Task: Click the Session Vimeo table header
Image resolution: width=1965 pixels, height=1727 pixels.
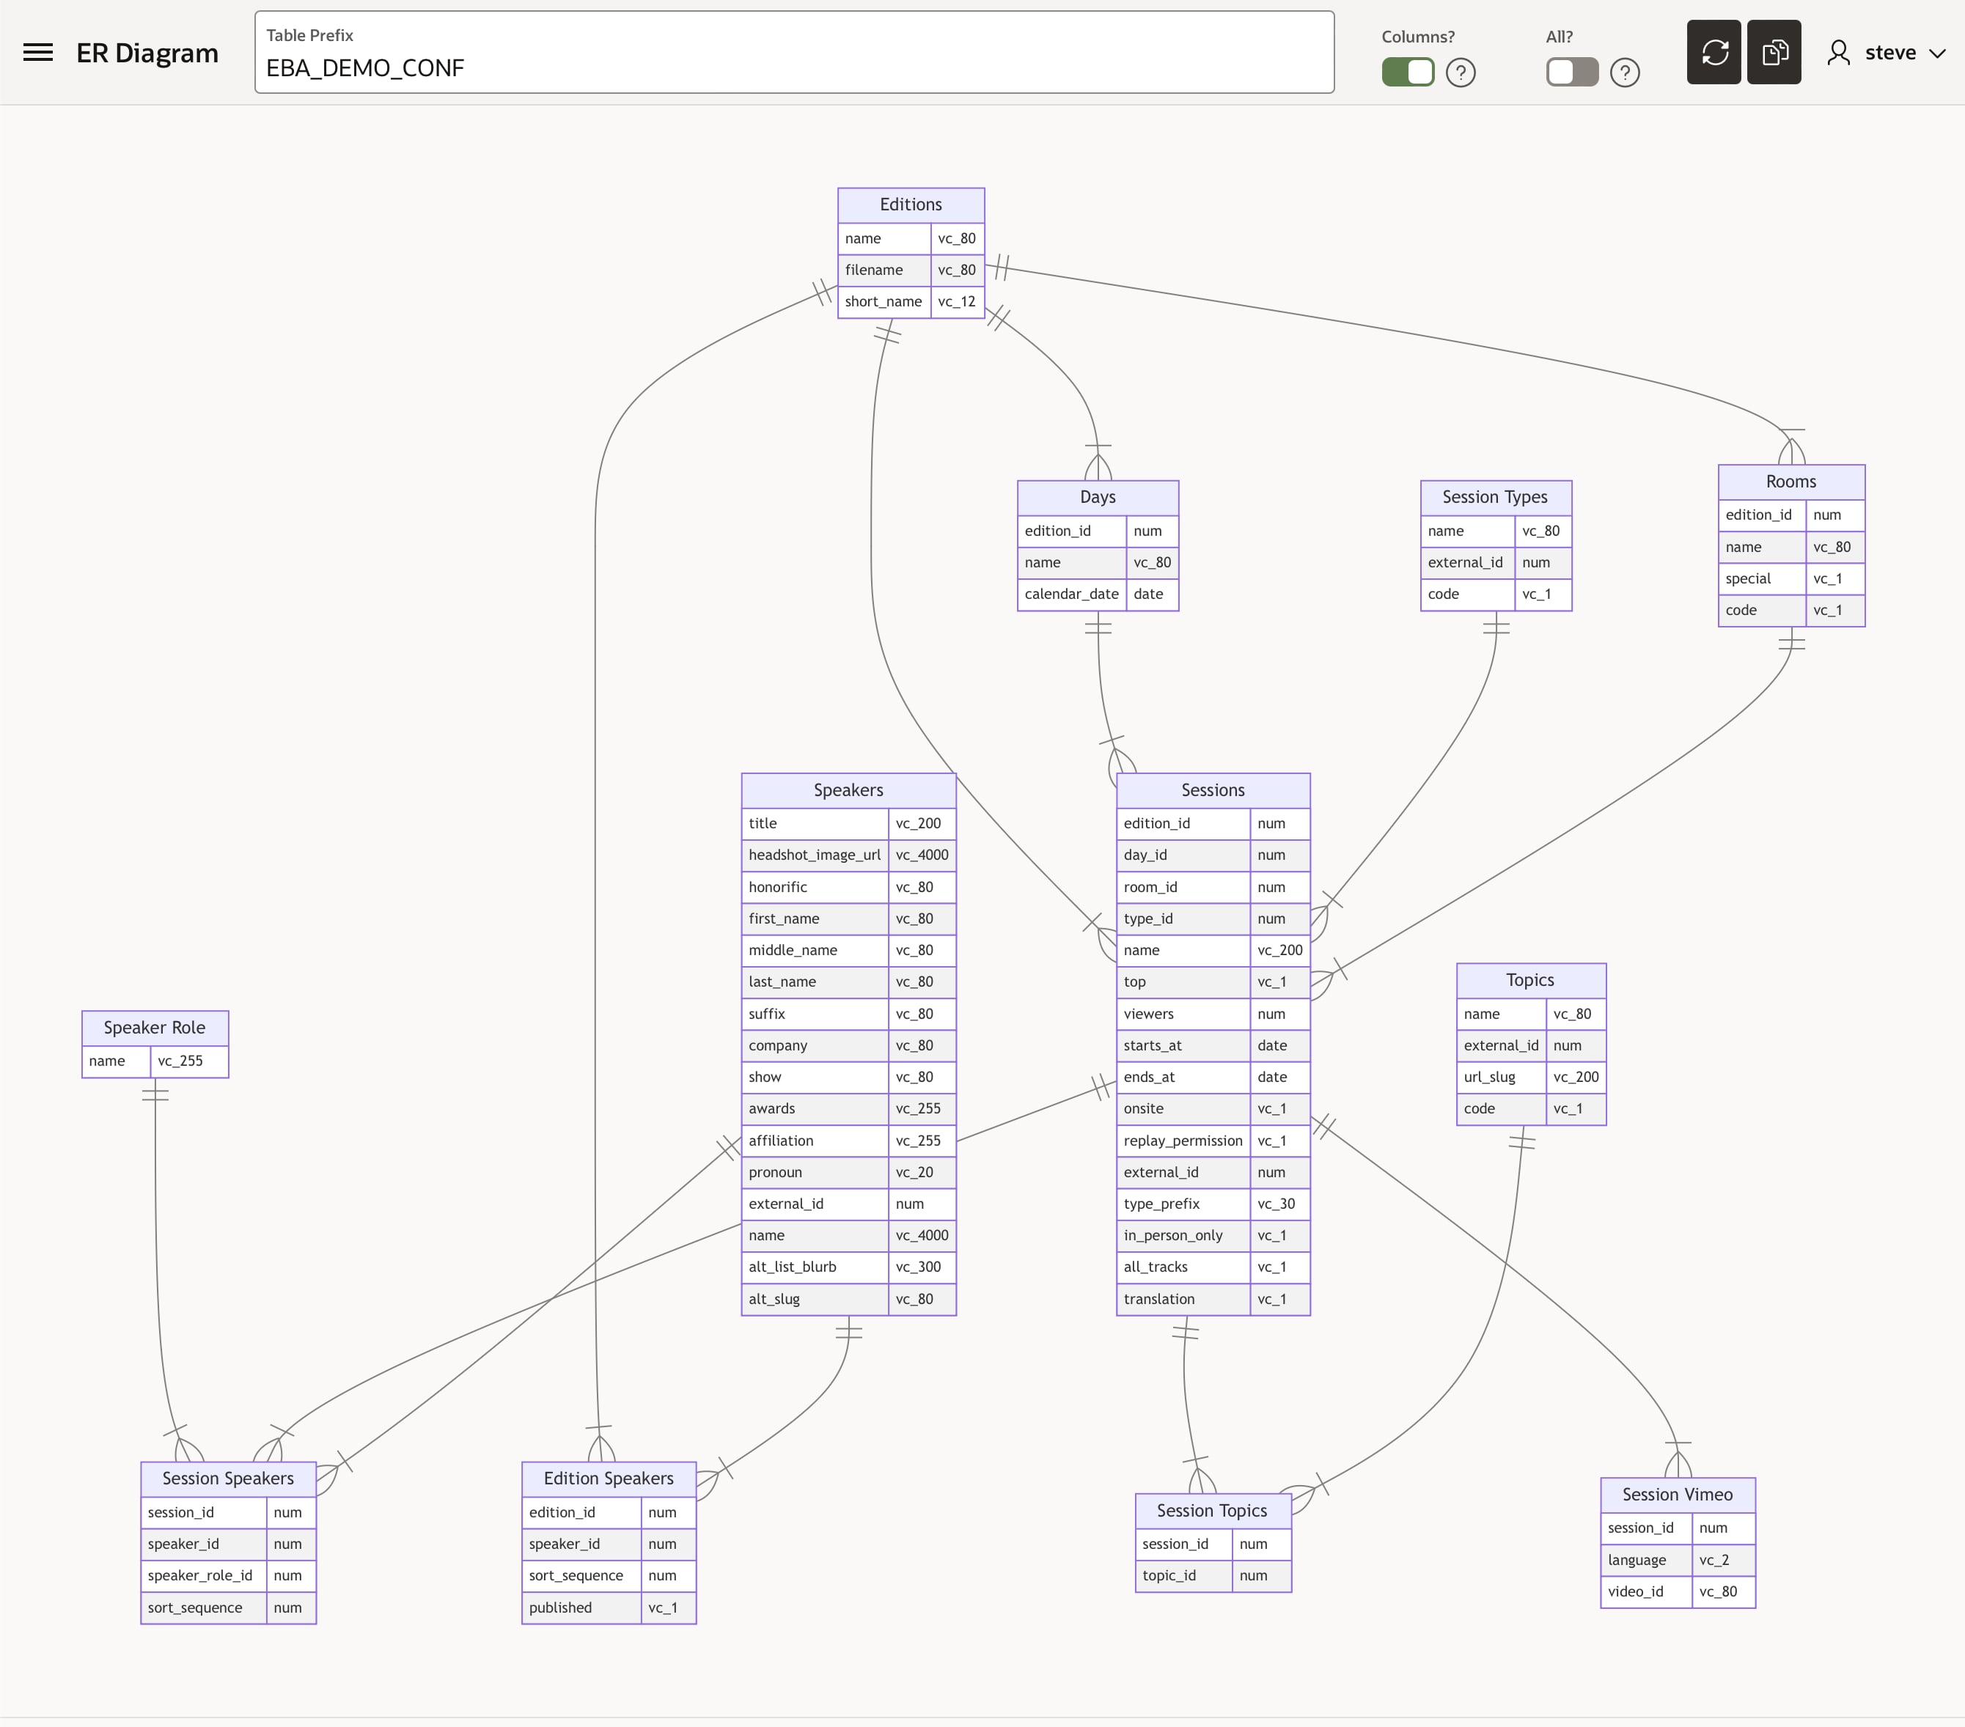Action: [x=1677, y=1495]
